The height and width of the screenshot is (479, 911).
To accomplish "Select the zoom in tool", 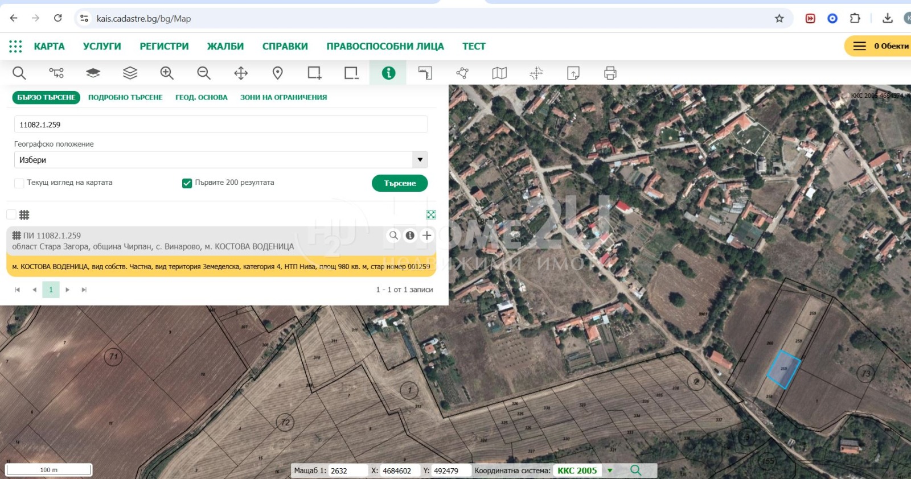I will coord(167,73).
